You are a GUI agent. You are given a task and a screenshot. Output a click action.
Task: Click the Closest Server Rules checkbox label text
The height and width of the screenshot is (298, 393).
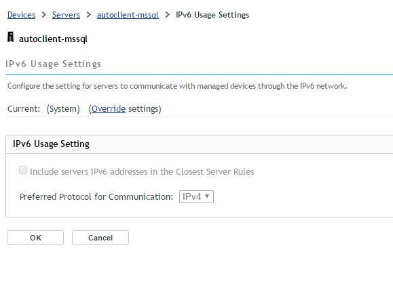pyautogui.click(x=142, y=172)
